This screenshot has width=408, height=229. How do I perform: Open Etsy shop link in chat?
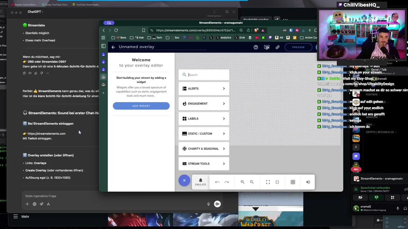(356, 84)
